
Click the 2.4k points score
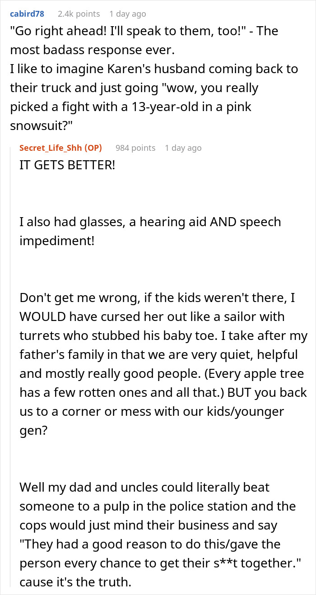[x=79, y=14]
